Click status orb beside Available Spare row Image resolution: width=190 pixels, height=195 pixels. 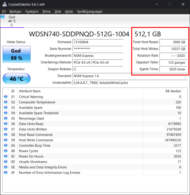tap(6, 108)
